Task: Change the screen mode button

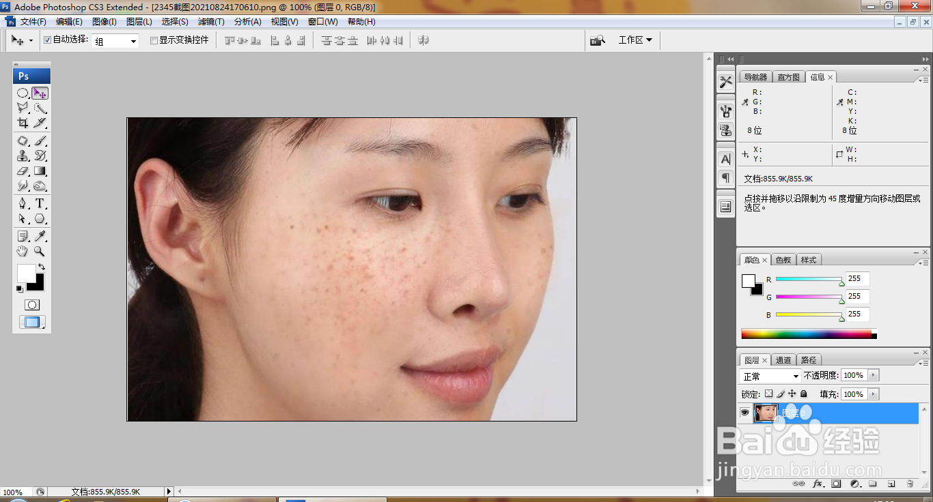Action: [32, 322]
